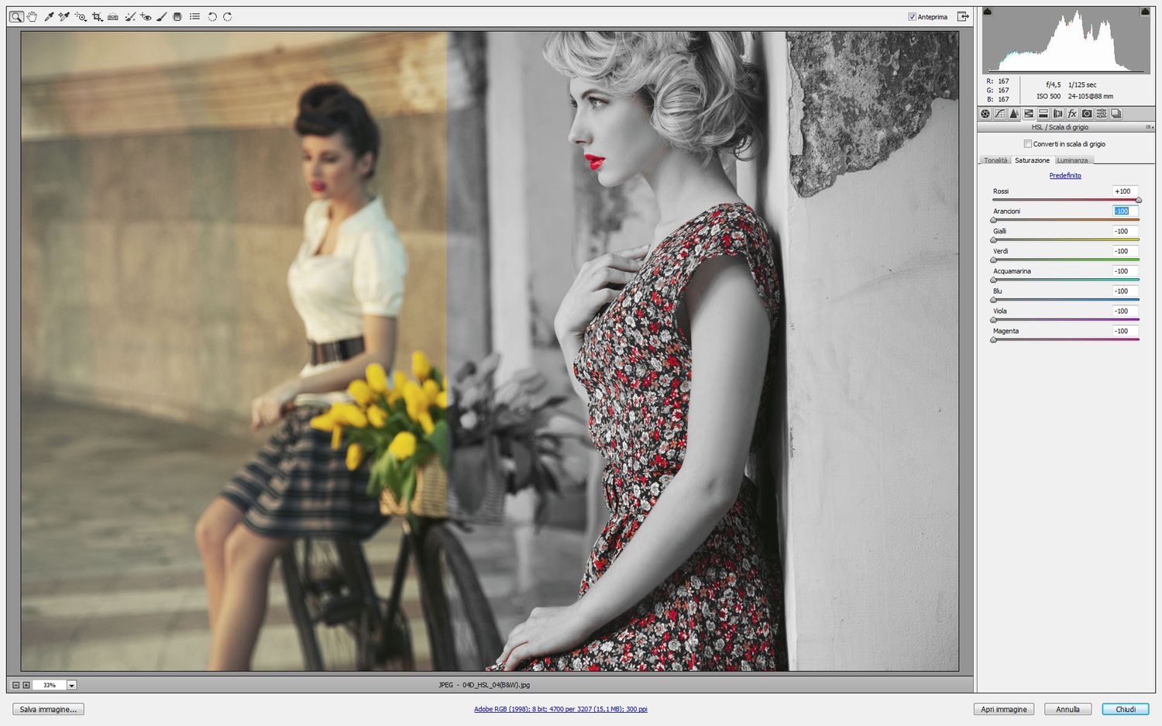Click the Rossi saturation slider handle
This screenshot has height=726, width=1162.
(x=1138, y=200)
